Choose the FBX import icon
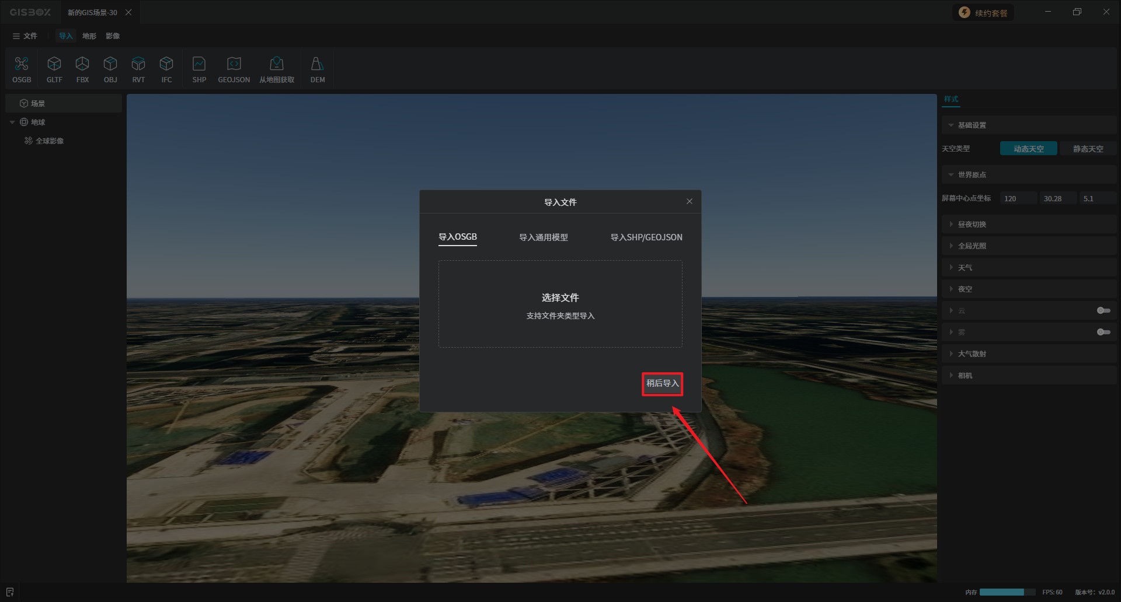 pos(82,69)
